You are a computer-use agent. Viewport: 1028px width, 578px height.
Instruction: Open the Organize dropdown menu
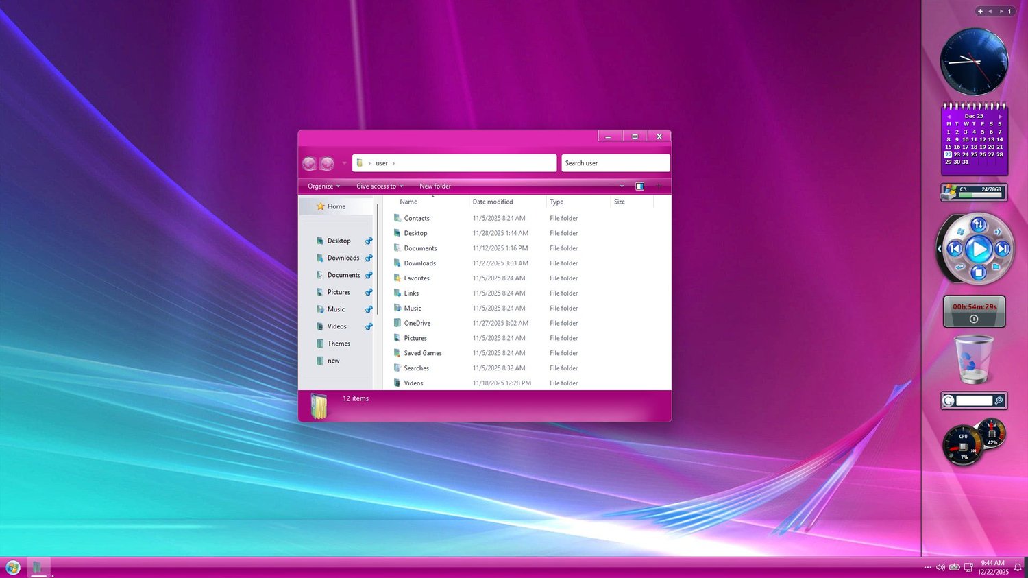(323, 186)
